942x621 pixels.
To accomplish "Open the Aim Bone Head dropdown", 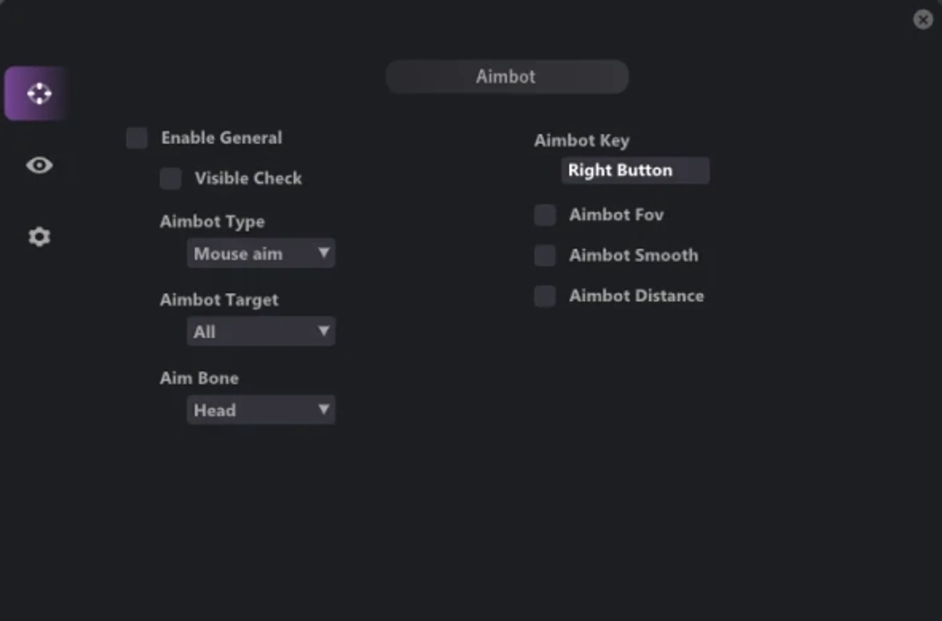I will 261,410.
